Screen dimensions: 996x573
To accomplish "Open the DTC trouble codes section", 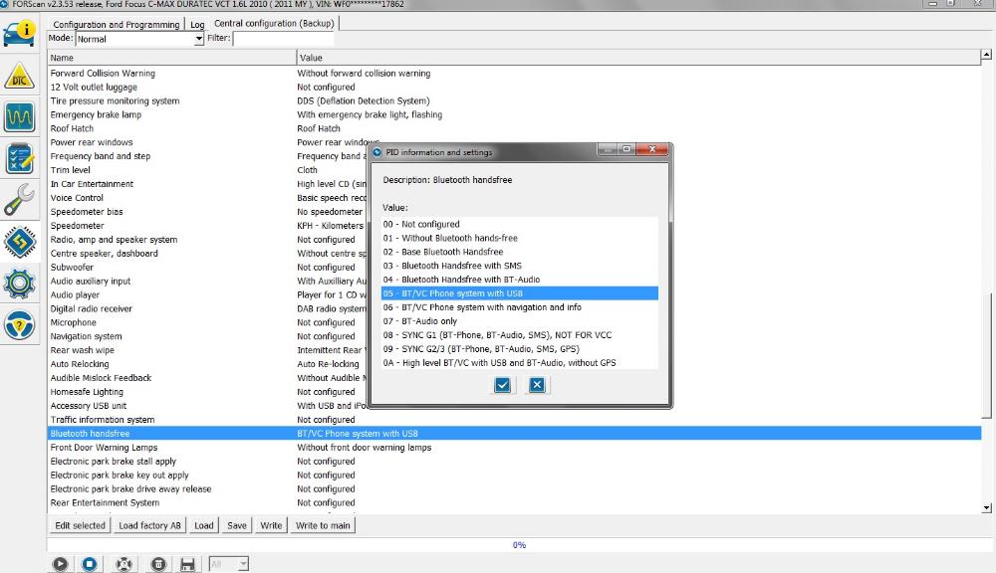I will 21,78.
